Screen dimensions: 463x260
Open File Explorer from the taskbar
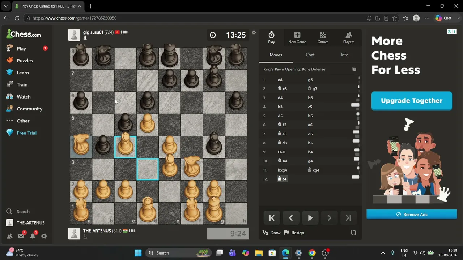(x=259, y=253)
